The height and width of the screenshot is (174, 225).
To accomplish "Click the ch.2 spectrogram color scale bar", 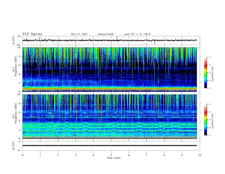I will pos(205,120).
